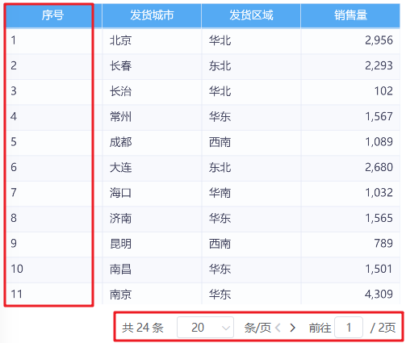The image size is (406, 343).
Task: Click the 昆明 city cell
Action: [152, 244]
